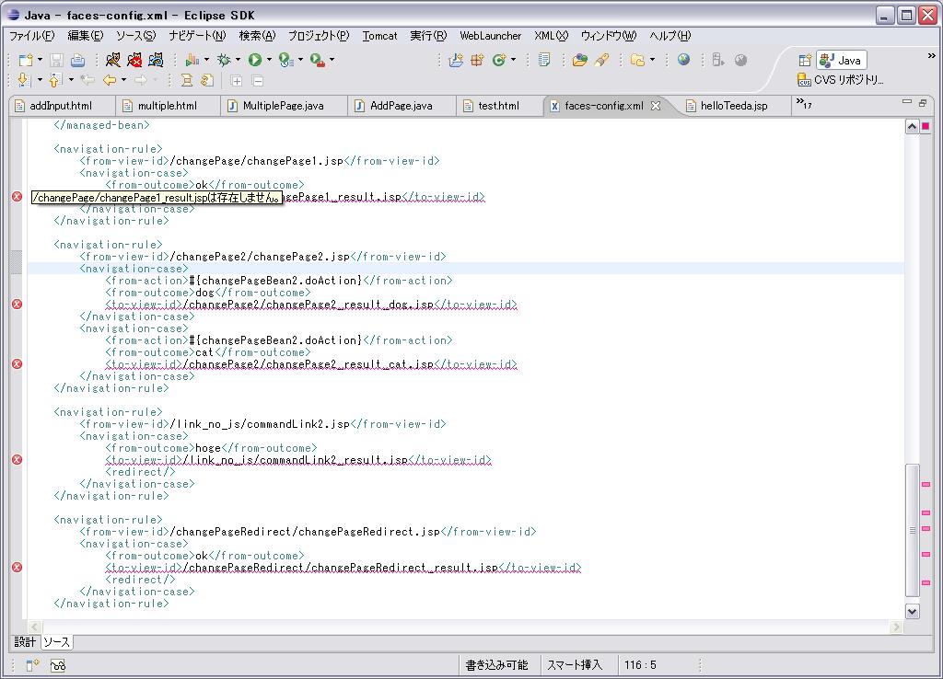Click the Restart Tomcat icon
Screen dimensions: 943x679
point(156,60)
